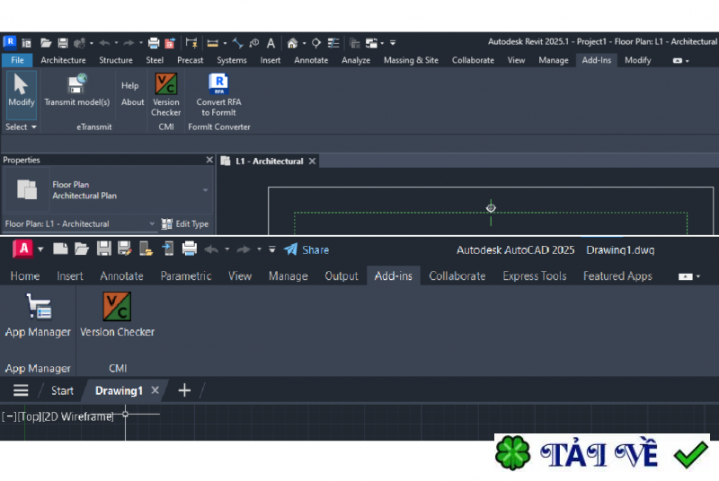Open a file using Revit's open folder icon
719x481 pixels.
click(x=46, y=43)
